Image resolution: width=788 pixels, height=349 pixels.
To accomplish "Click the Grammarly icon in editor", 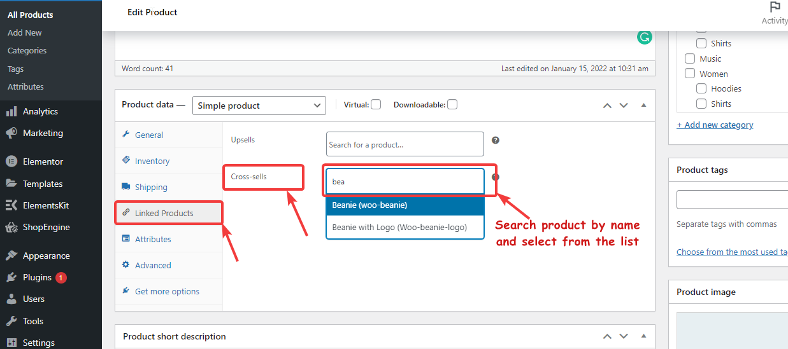I will click(x=645, y=38).
